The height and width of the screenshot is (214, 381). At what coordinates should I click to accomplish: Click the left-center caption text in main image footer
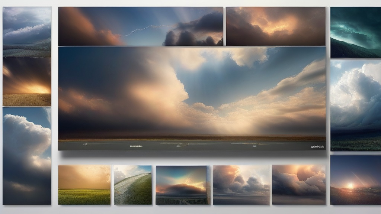[x=136, y=146]
